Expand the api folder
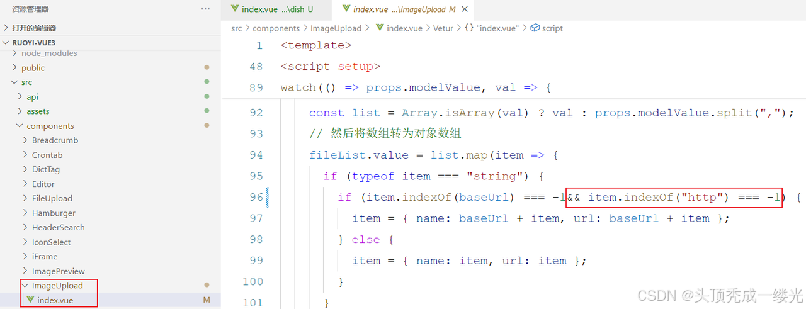 click(32, 97)
